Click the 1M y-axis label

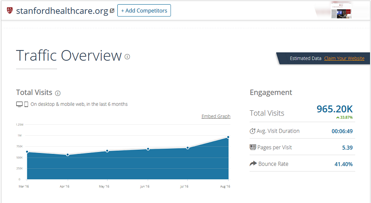point(19,136)
